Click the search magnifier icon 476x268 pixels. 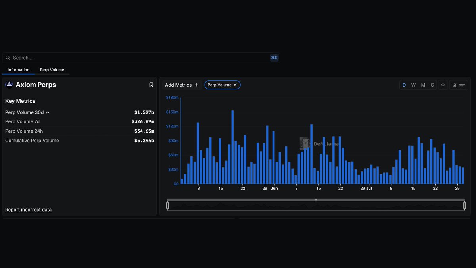(8, 58)
